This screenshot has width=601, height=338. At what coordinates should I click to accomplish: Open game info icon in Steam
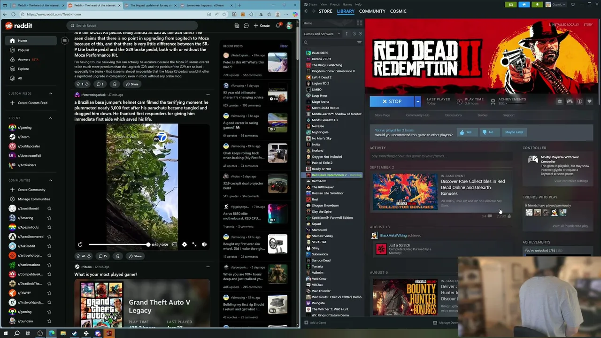[x=579, y=101]
